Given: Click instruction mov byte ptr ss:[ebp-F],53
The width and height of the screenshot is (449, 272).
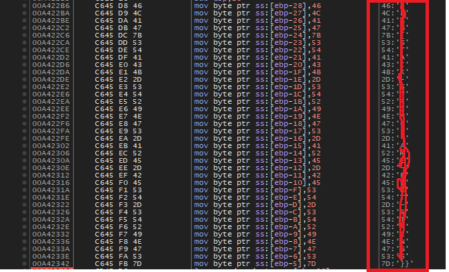Looking at the screenshot, I should (x=255, y=190).
